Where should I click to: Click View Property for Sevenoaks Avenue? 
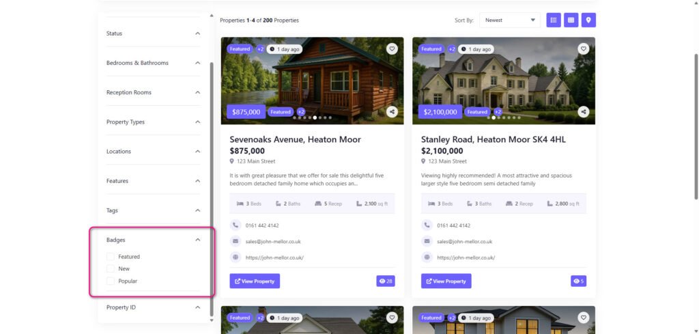click(x=255, y=281)
